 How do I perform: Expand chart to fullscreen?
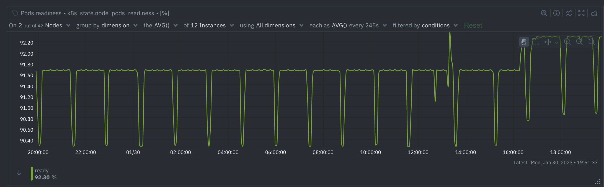pyautogui.click(x=581, y=13)
